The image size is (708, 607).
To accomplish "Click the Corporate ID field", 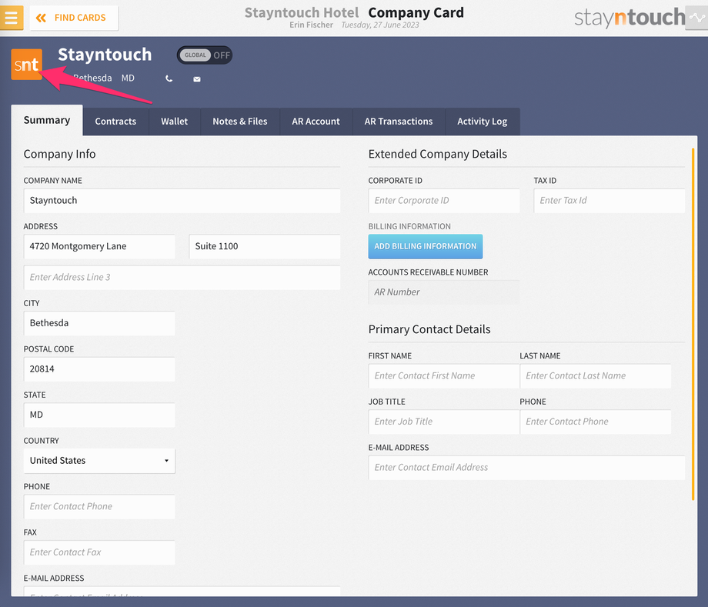I will point(444,200).
